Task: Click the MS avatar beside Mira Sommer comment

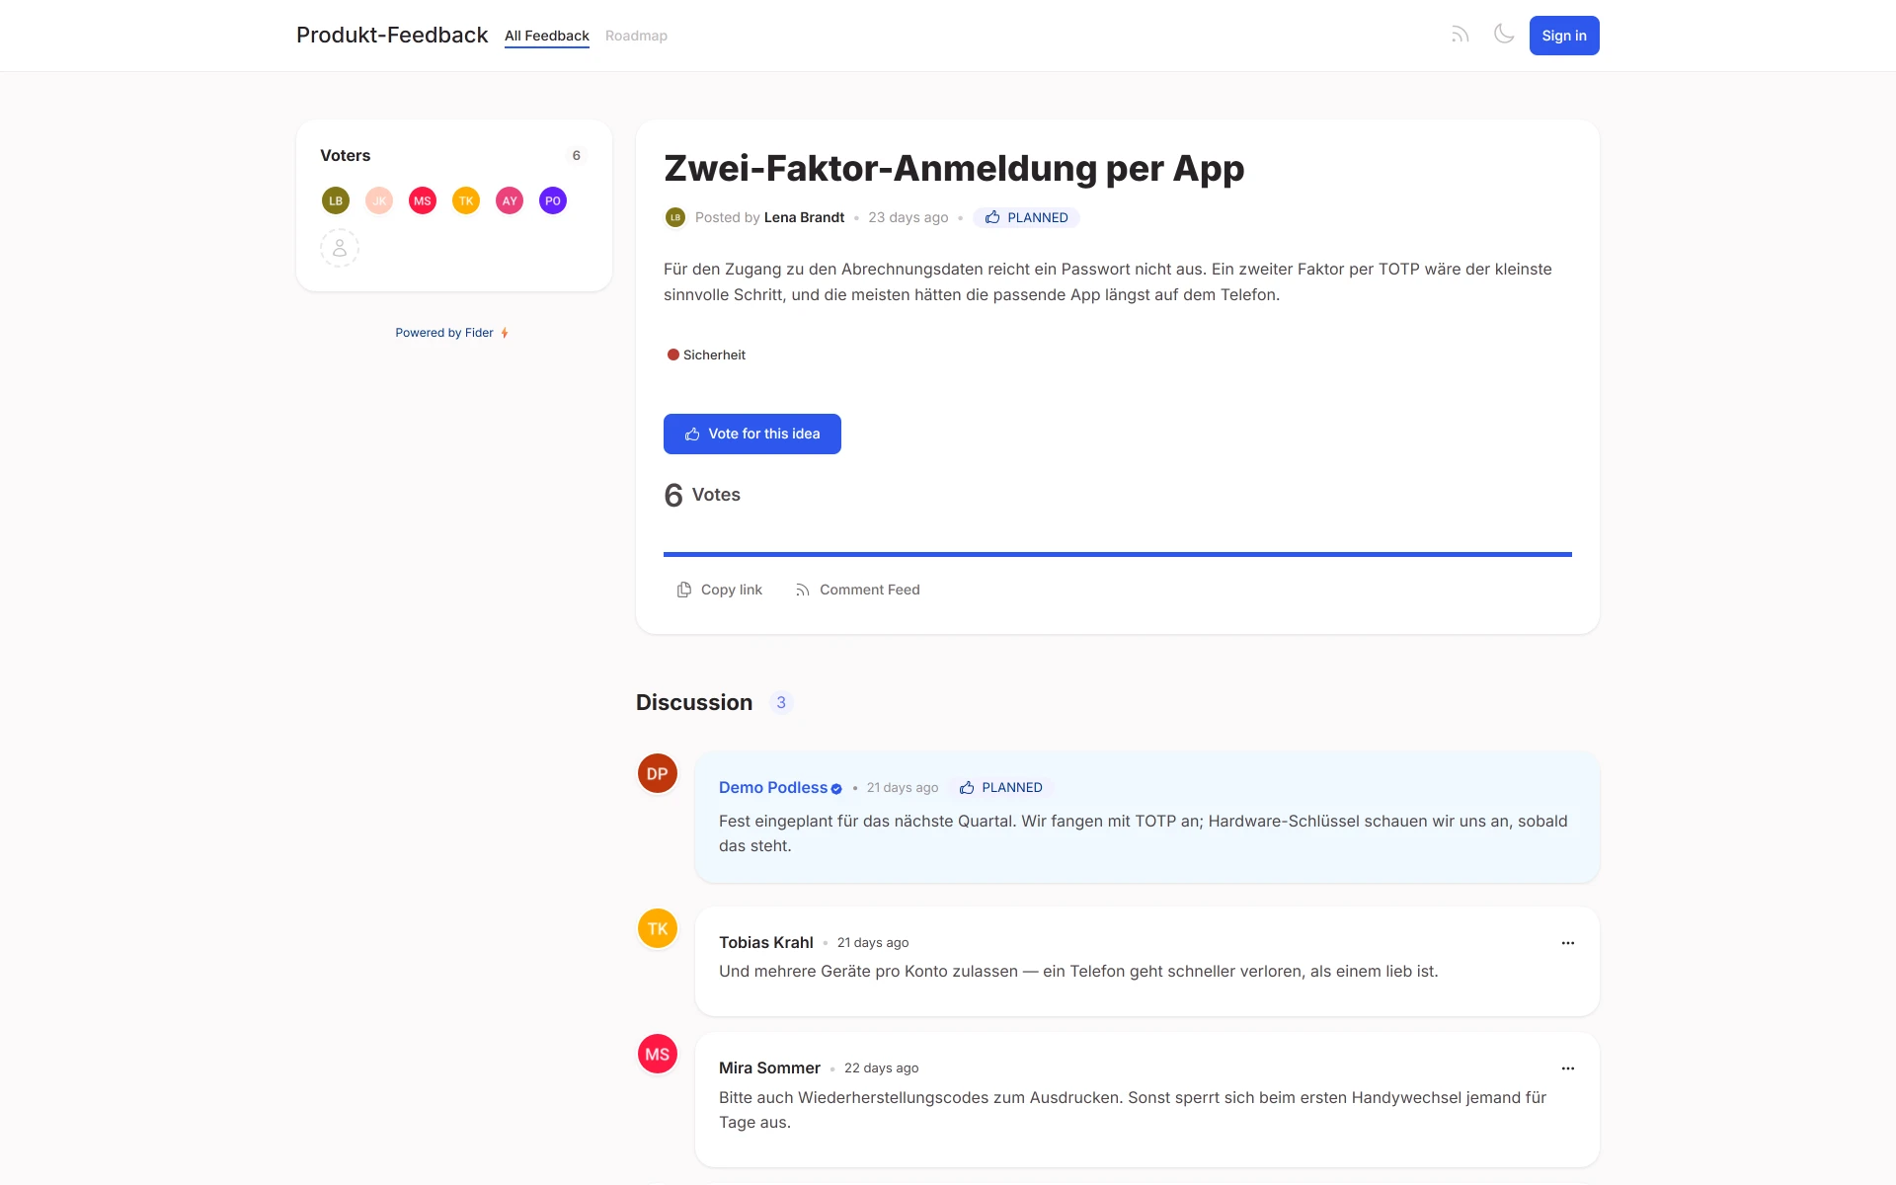Action: (658, 1054)
